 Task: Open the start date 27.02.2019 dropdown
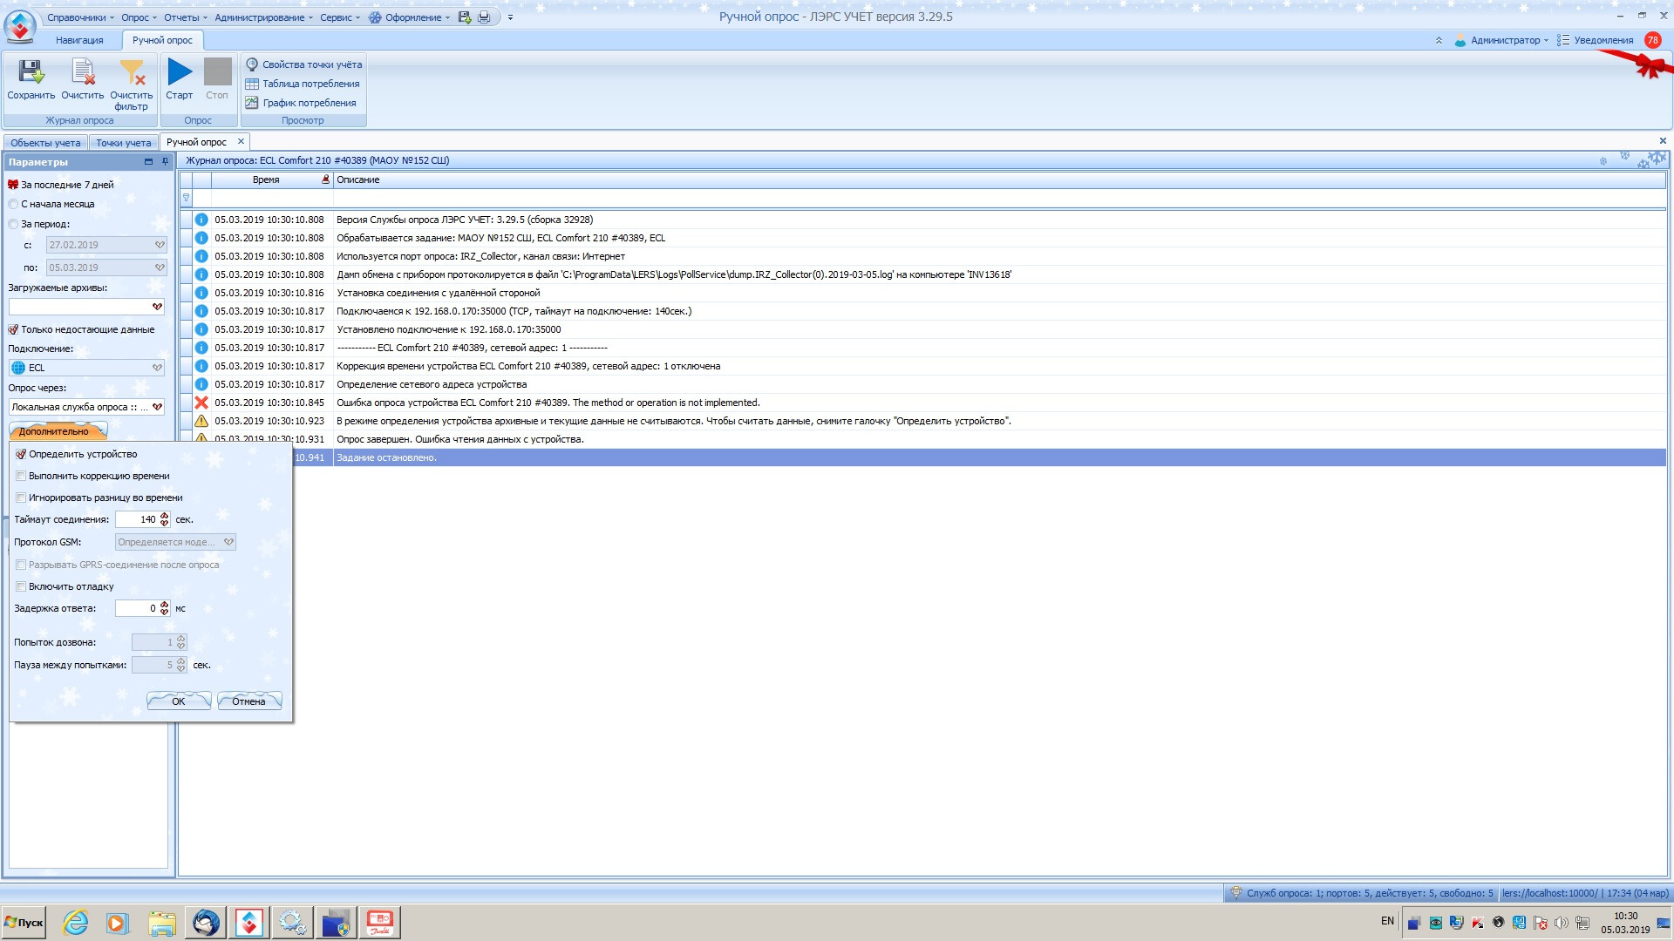point(160,245)
